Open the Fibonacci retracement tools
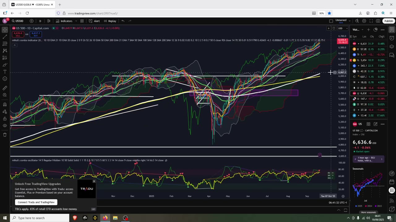The height and width of the screenshot is (222, 396). (5, 43)
